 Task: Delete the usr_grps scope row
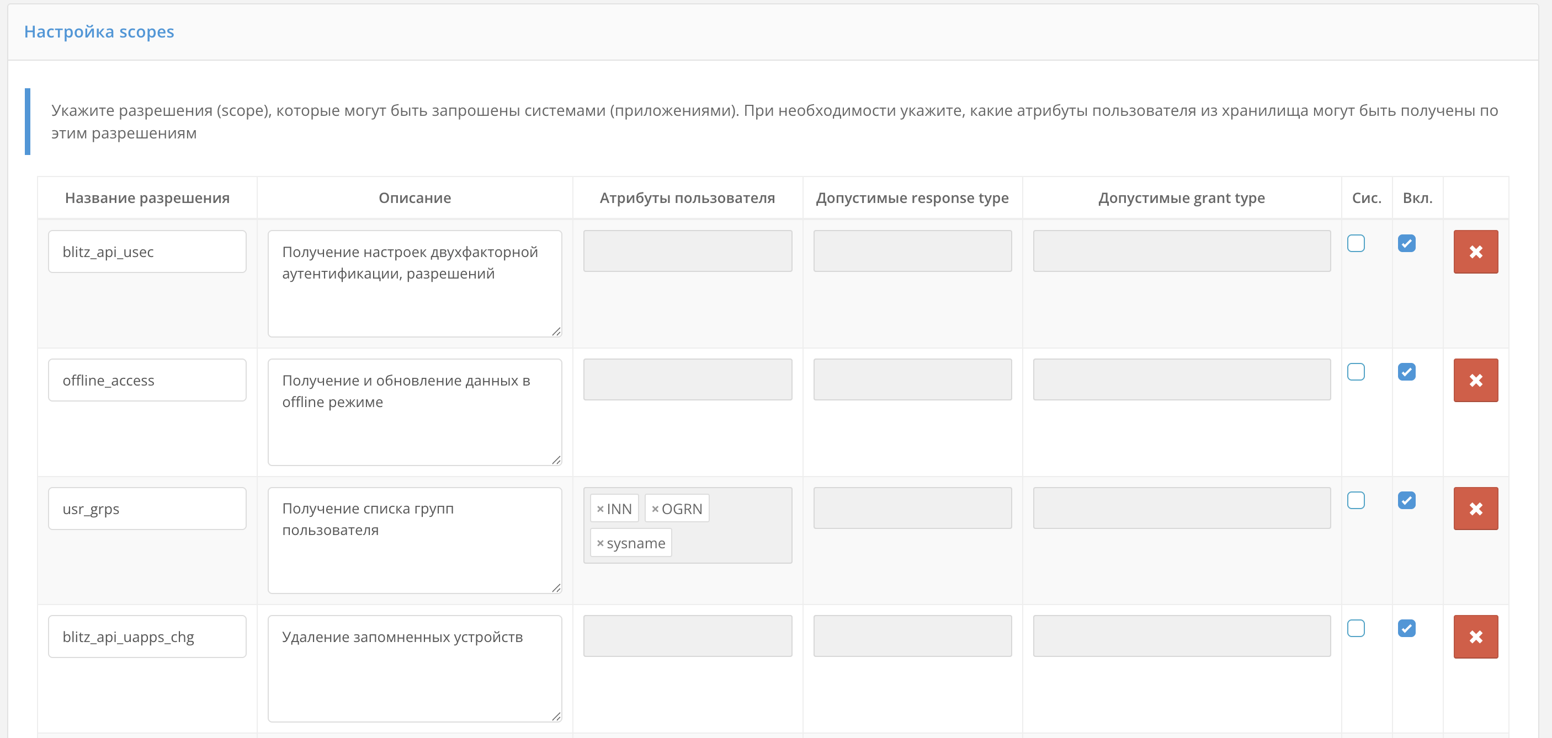[x=1475, y=509]
